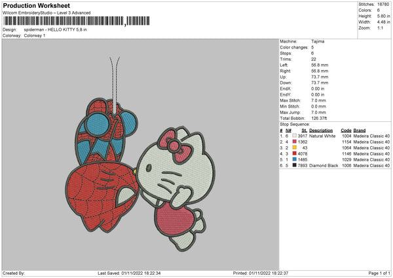Select stitch count 7893 in row 6

303,166
